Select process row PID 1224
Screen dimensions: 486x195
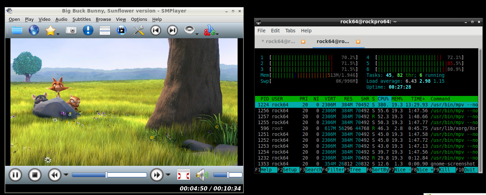click(367, 105)
